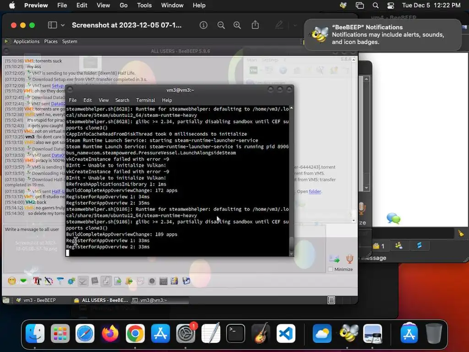Image resolution: width=469 pixels, height=352 pixels.
Task: Open Visual Studio Code from the Dock
Action: pos(286,334)
